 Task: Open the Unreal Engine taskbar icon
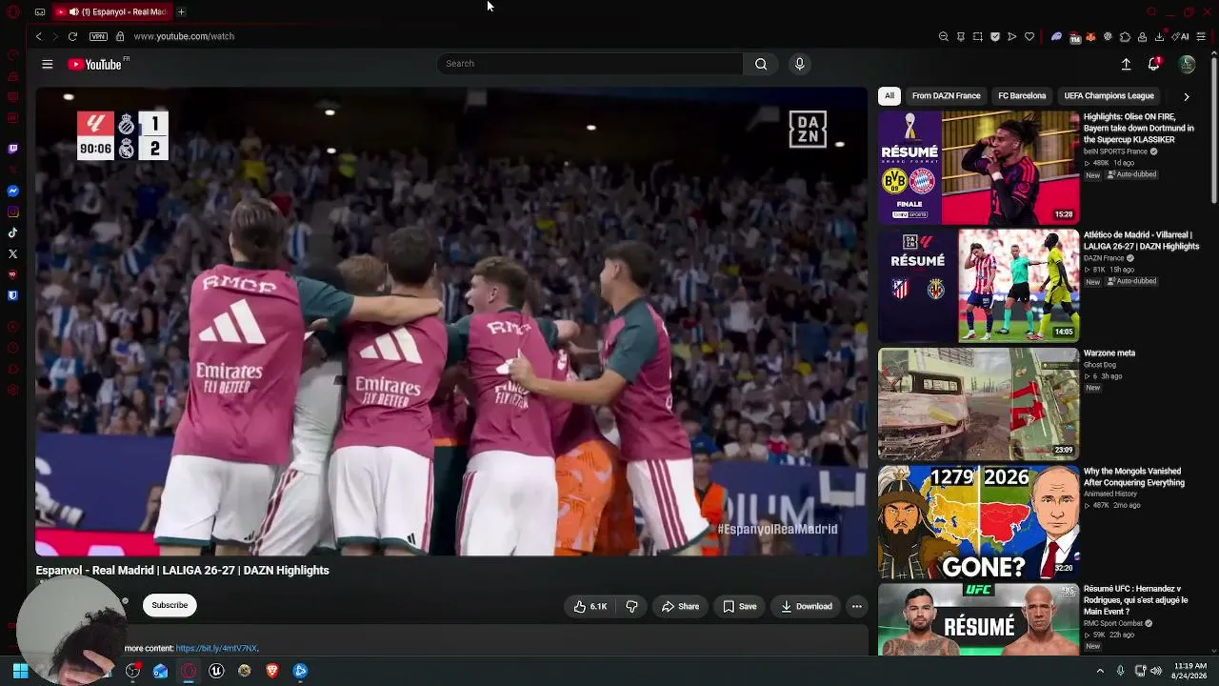216,671
